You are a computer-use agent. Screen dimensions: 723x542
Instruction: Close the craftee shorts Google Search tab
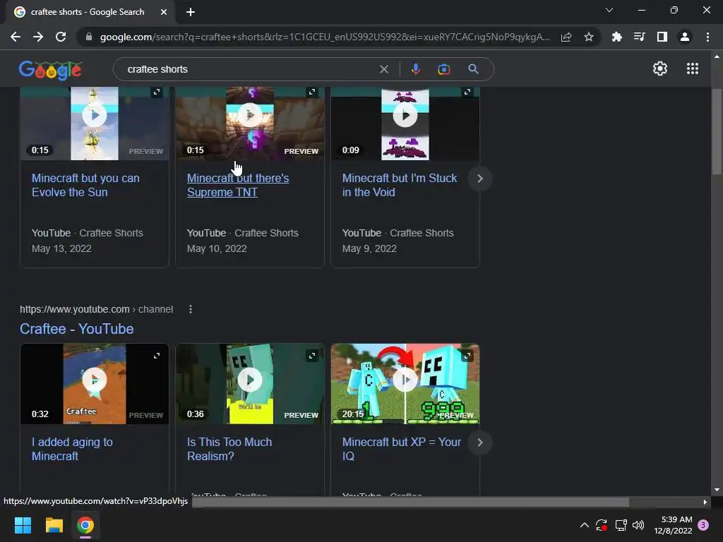tap(164, 12)
